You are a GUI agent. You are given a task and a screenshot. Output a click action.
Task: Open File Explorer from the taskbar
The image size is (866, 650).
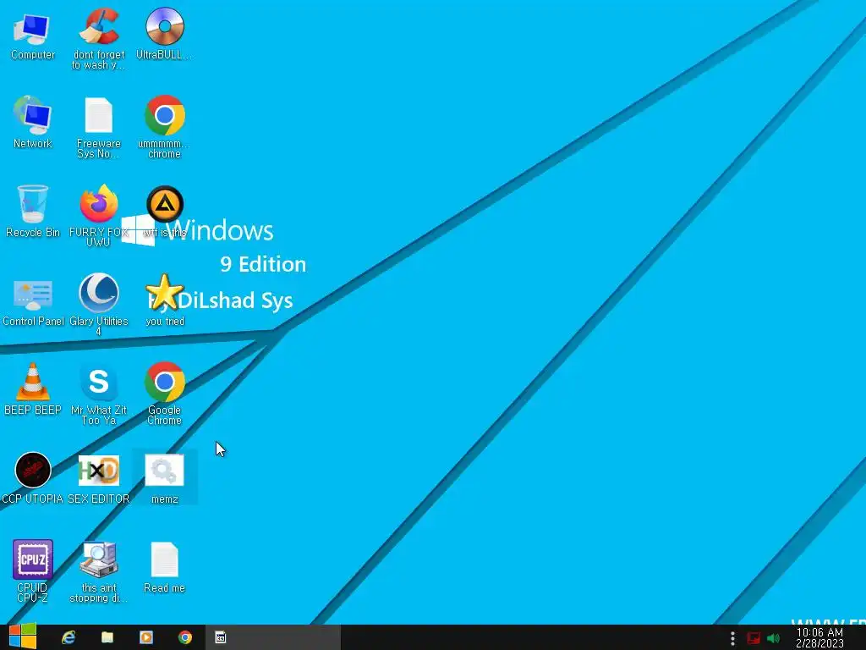click(107, 637)
